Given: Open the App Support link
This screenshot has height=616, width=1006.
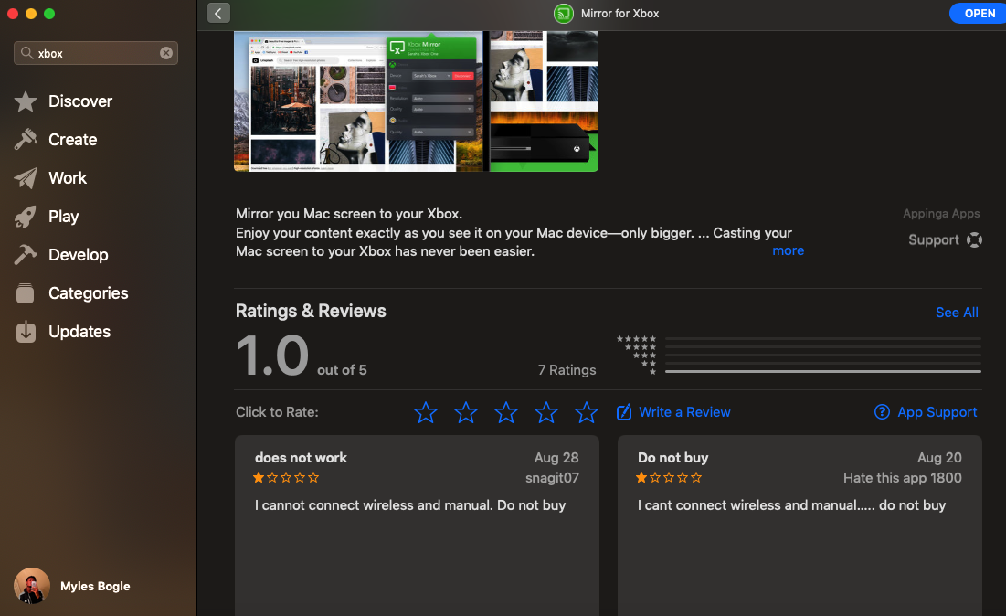Looking at the screenshot, I should pos(937,412).
